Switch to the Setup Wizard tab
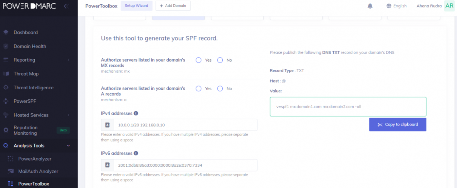The width and height of the screenshot is (457, 188). click(x=136, y=5)
